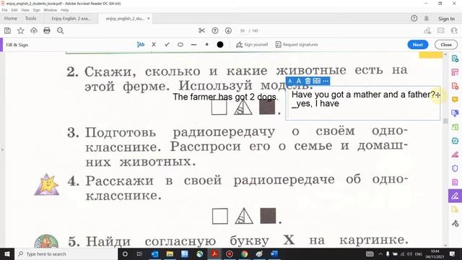Screen dimensions: 462x260
Task: Open the Help menu
Action: click(x=65, y=10)
